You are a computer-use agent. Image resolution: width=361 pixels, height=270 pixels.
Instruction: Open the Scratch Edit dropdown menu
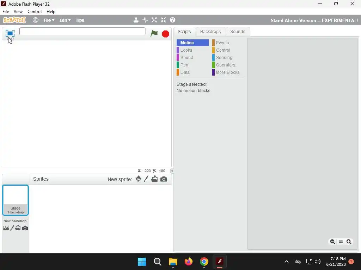[x=65, y=20]
